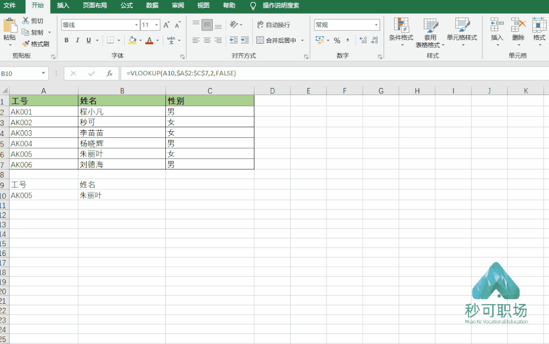549x344 pixels.
Task: Click the Copy (复制) icon
Action: coord(25,32)
